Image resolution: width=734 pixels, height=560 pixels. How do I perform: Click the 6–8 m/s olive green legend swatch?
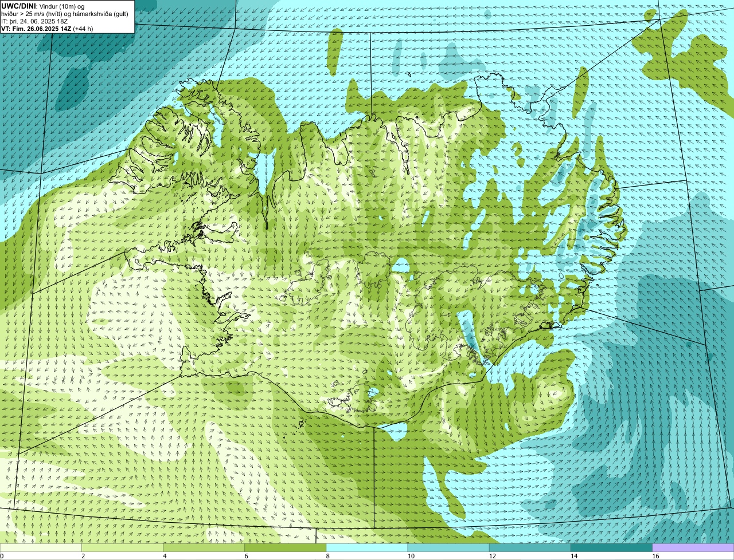[x=286, y=547]
